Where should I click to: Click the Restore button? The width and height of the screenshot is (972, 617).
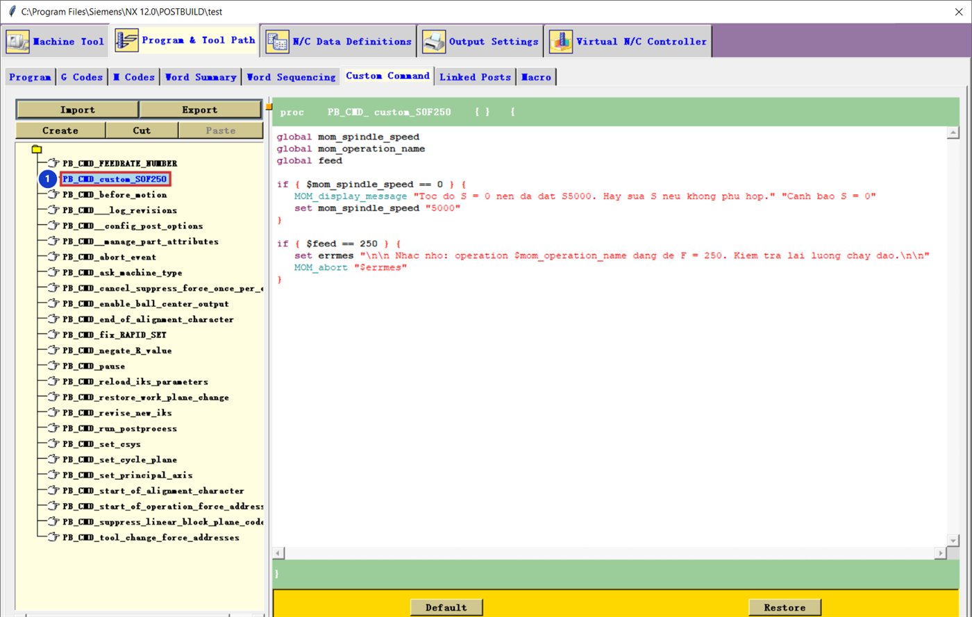pos(785,607)
